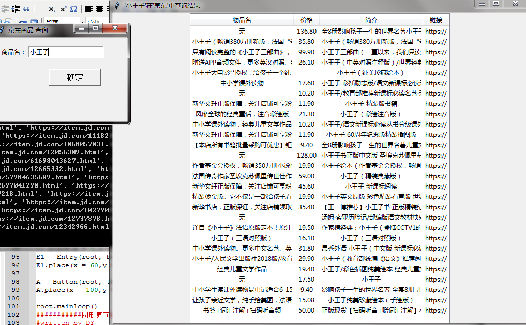Select the price cell 35.80
Image resolution: width=526 pixels, height=325 pixels.
click(307, 41)
